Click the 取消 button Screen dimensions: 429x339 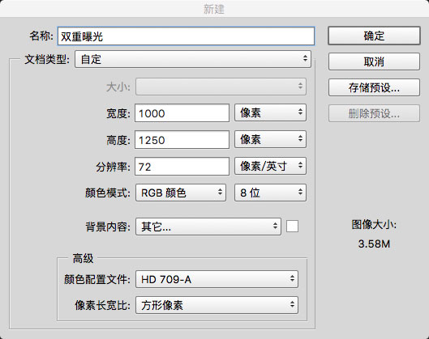tap(374, 61)
